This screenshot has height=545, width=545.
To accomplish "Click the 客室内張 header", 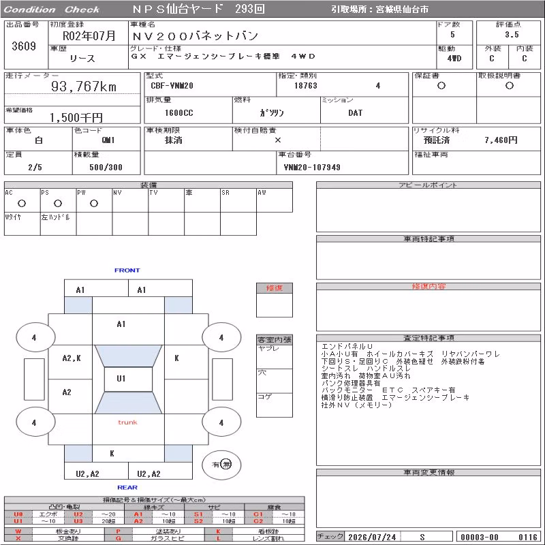I will (275, 339).
